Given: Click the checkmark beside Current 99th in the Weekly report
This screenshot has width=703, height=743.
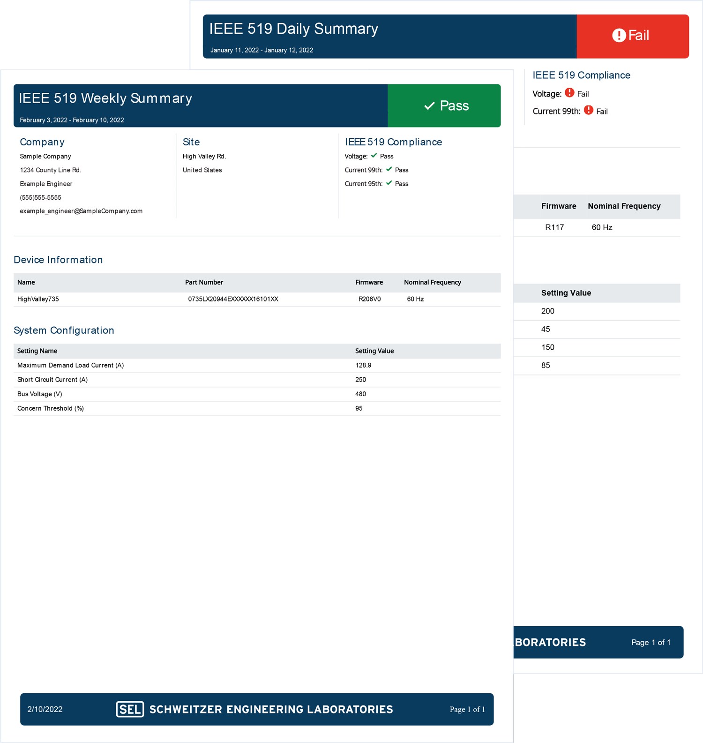Looking at the screenshot, I should (389, 169).
